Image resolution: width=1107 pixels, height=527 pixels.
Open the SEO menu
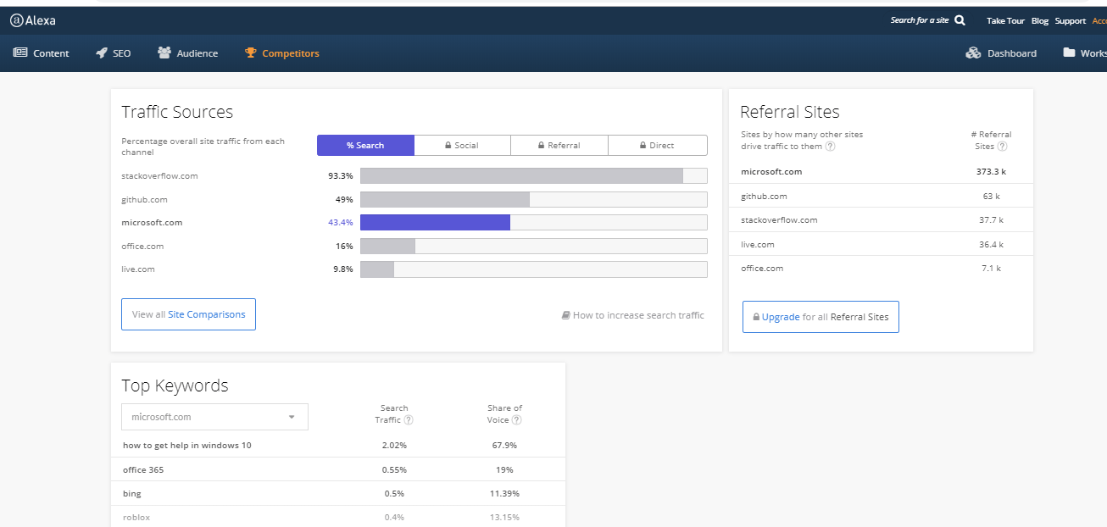pos(114,53)
